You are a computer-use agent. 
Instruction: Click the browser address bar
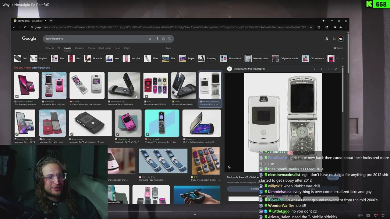(171, 27)
